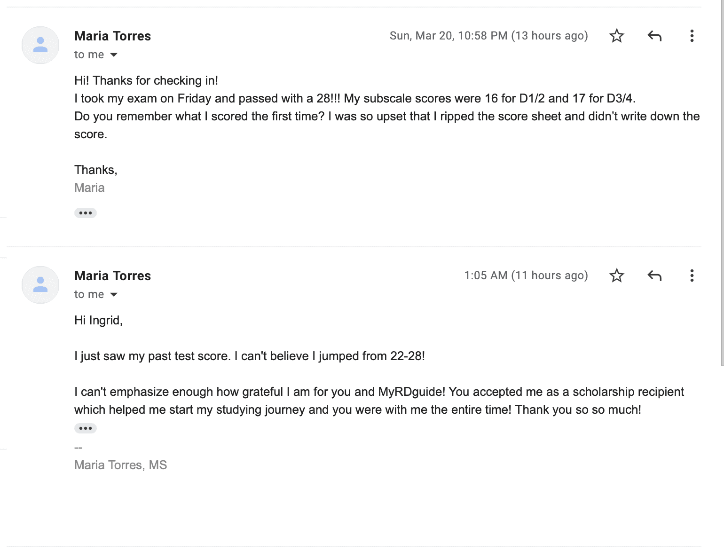
Task: Open more options for the 1:05 AM message
Action: coord(692,275)
